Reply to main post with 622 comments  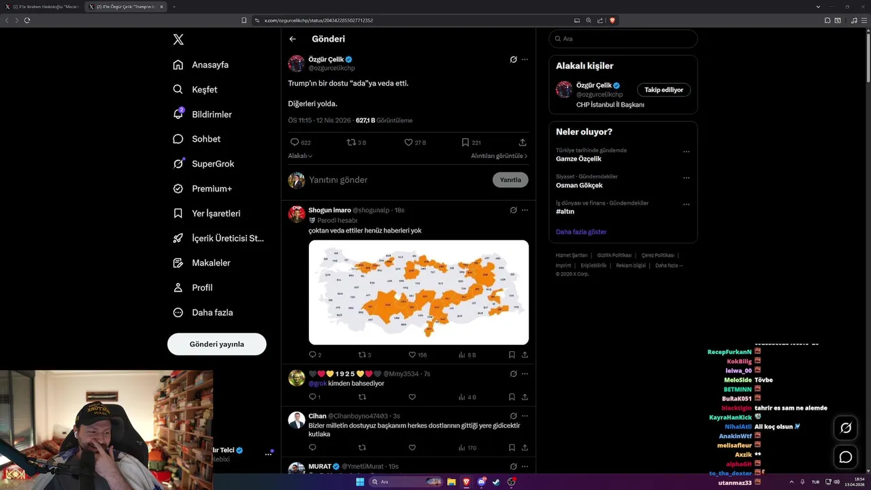(301, 142)
